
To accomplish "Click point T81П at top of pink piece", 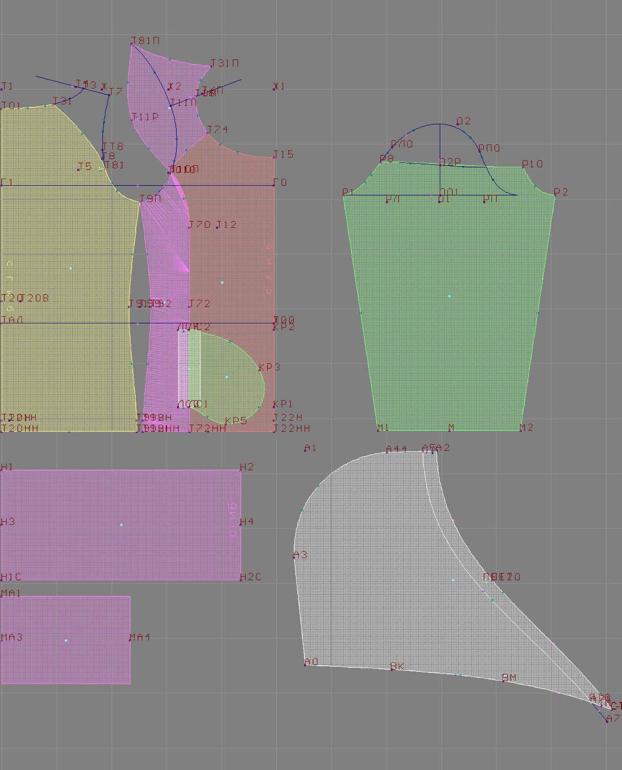I will pyautogui.click(x=132, y=45).
